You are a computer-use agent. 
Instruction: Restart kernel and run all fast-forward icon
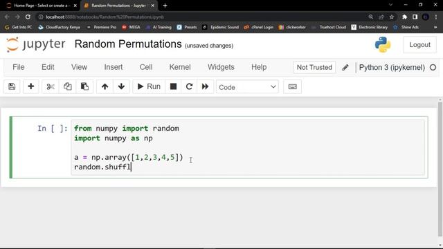205,86
